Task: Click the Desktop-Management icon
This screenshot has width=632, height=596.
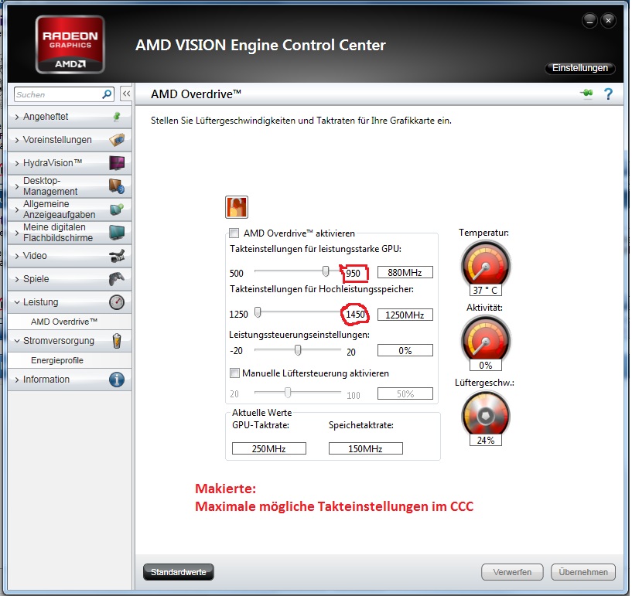Action: (x=117, y=186)
